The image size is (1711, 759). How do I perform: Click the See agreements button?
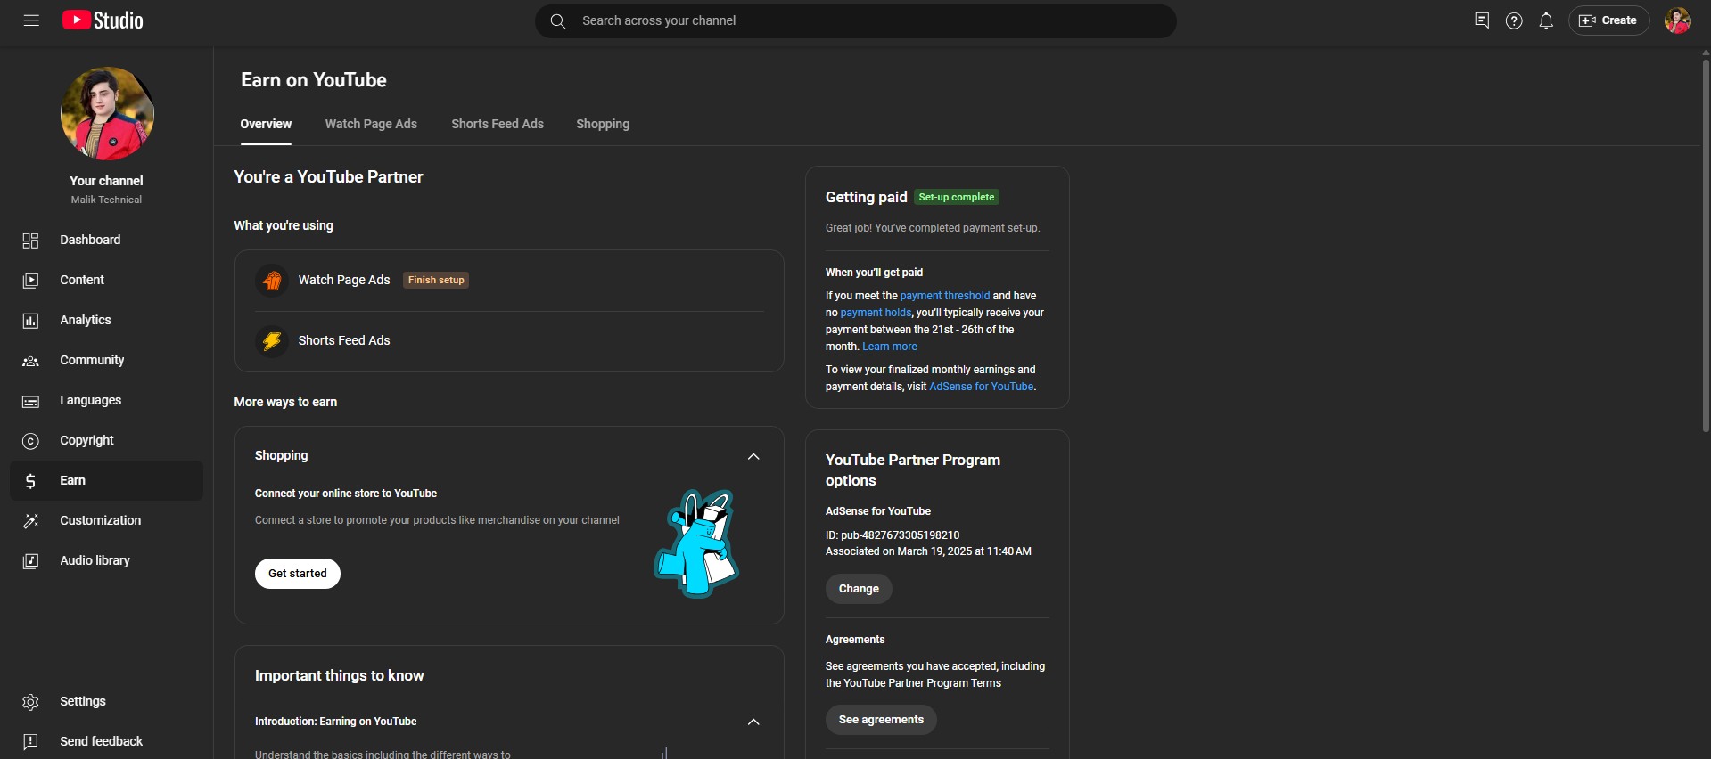tap(881, 720)
